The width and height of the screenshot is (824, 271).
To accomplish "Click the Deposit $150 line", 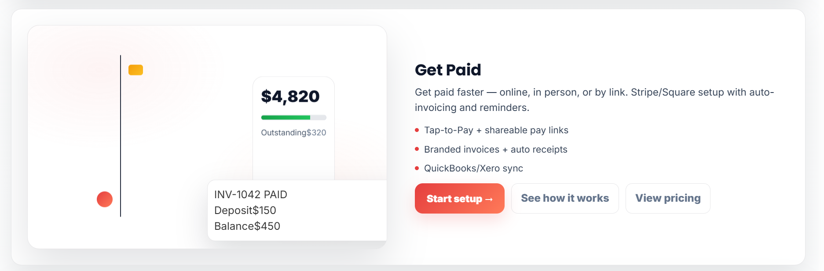I will 245,210.
